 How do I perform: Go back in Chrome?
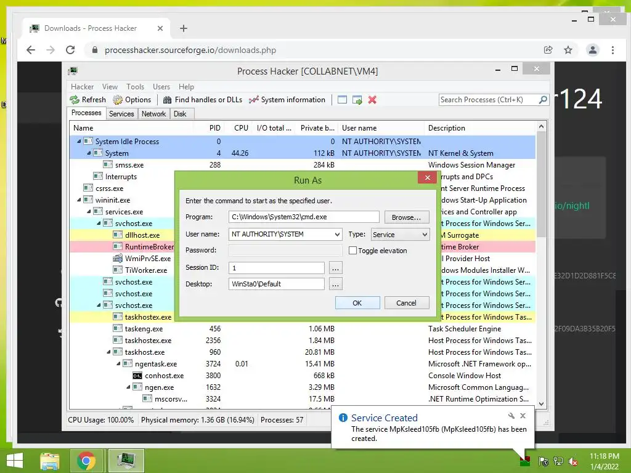tap(31, 50)
